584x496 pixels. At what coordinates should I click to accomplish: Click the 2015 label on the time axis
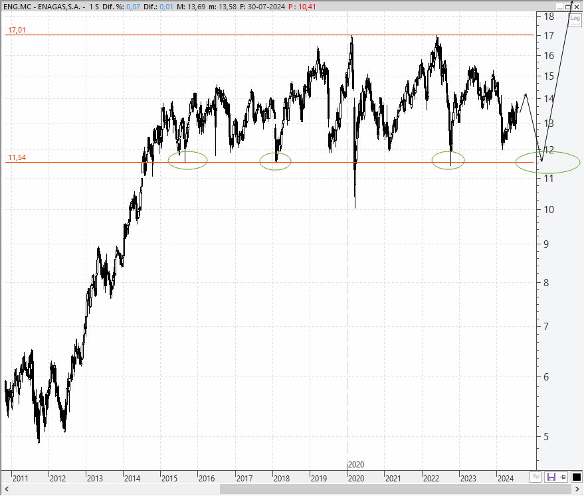(x=169, y=479)
